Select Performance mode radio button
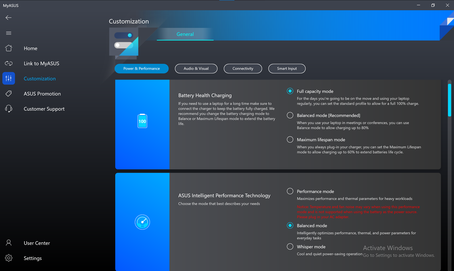 click(290, 191)
